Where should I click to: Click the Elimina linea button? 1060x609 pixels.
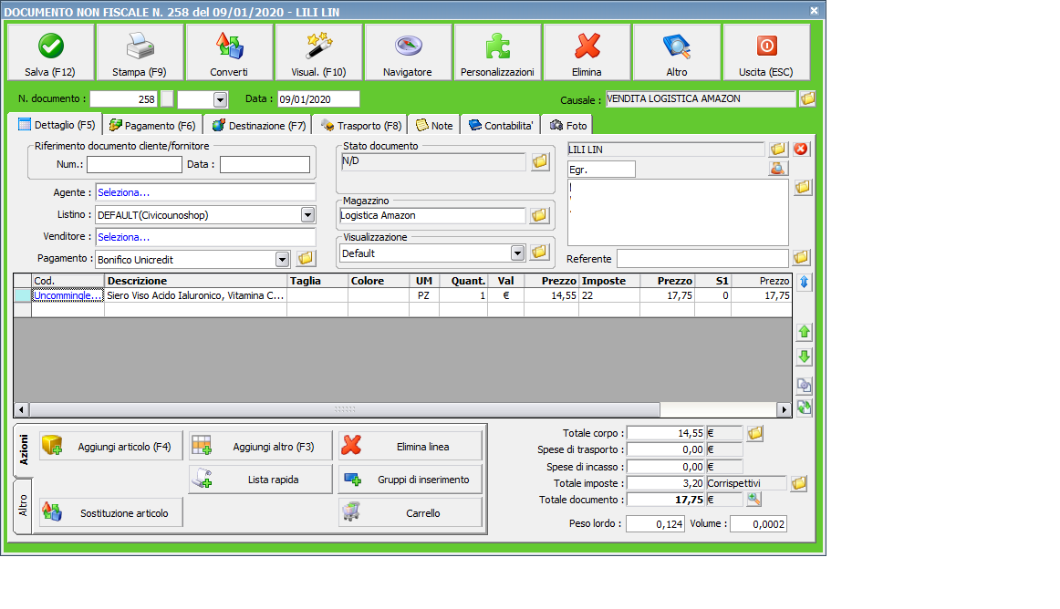pyautogui.click(x=410, y=446)
